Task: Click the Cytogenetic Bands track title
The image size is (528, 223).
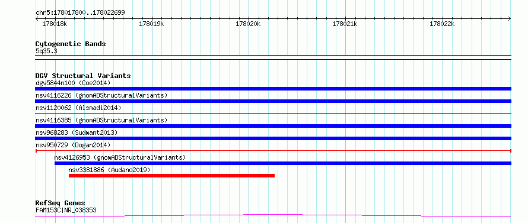Action: pos(71,44)
